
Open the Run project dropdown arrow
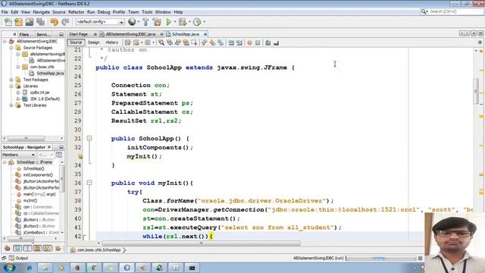point(175,22)
